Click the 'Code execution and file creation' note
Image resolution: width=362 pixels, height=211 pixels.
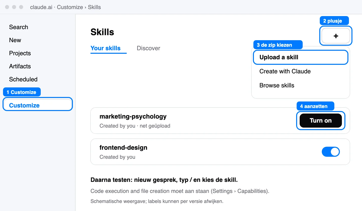[180, 191]
